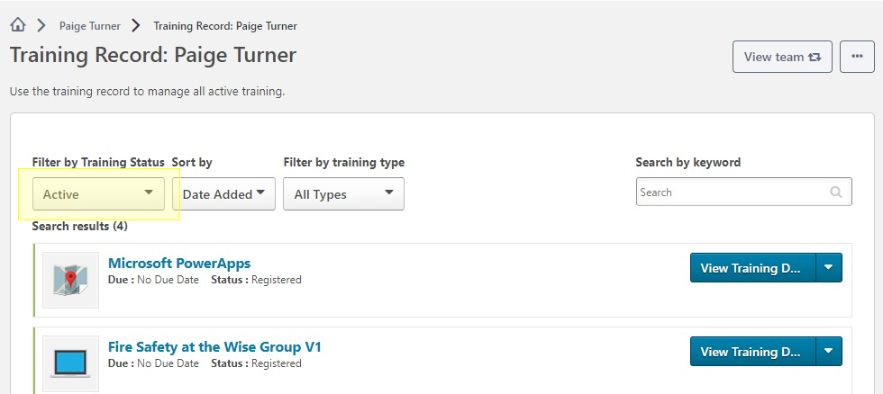Viewport: 883px width, 394px height.
Task: Click into the Search by keyword field
Action: tap(730, 192)
